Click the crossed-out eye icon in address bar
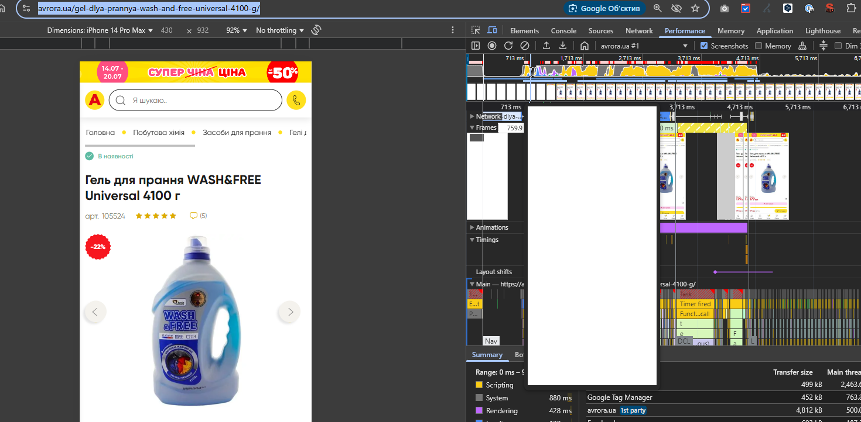Image resolution: width=861 pixels, height=422 pixels. pyautogui.click(x=676, y=8)
